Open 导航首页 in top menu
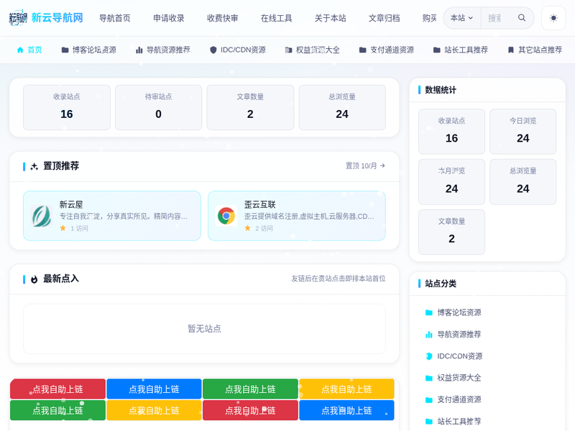 115,18
